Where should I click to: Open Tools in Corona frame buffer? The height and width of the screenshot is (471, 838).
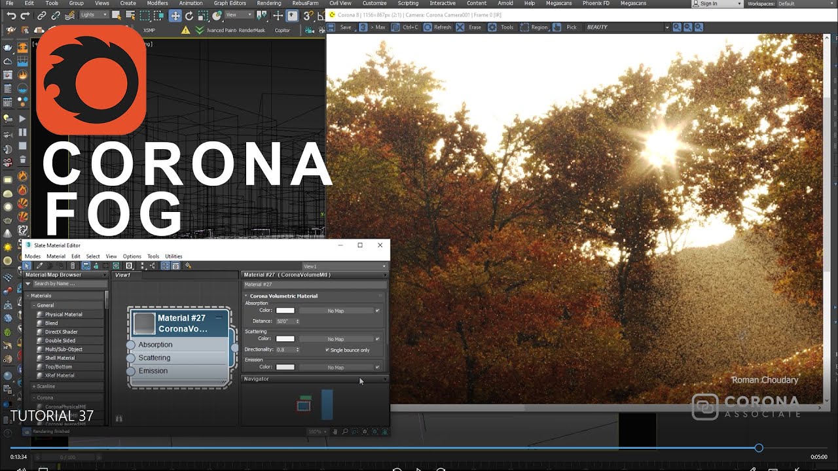(501, 27)
